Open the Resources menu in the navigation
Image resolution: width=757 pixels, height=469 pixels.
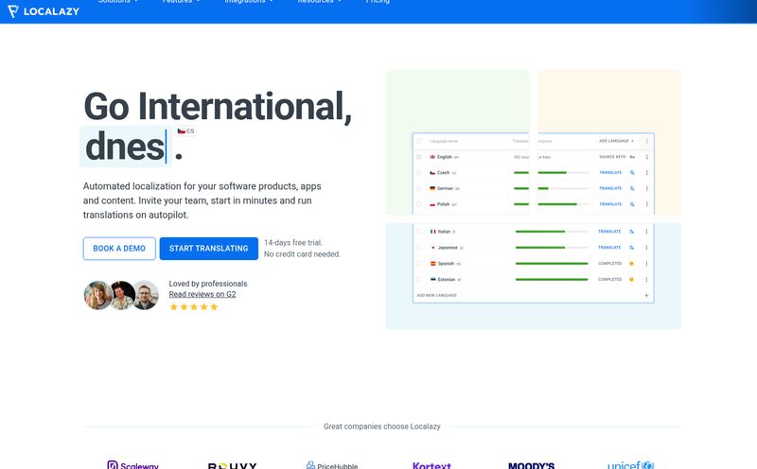[319, 2]
